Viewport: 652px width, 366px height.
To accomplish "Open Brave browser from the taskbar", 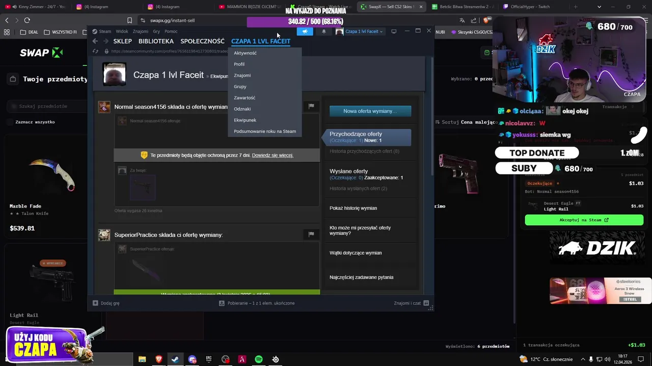I will [158, 359].
